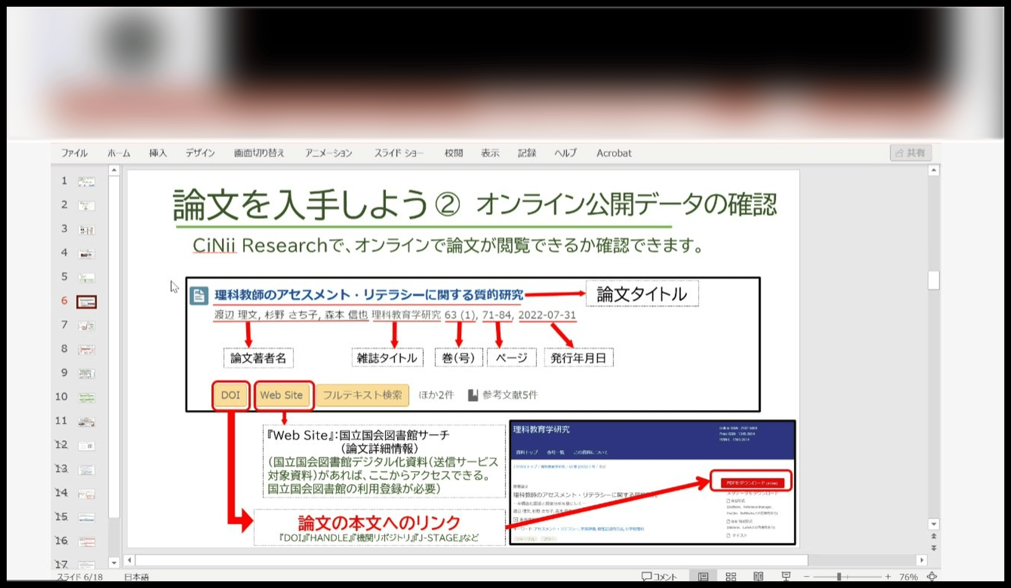The height and width of the screenshot is (588, 1011).
Task: Jump to next slide double-arrow button
Action: (x=934, y=548)
